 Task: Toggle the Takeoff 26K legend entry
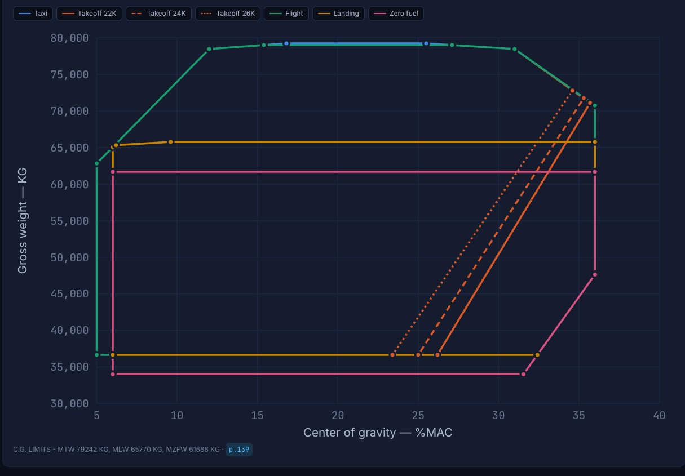pos(228,14)
